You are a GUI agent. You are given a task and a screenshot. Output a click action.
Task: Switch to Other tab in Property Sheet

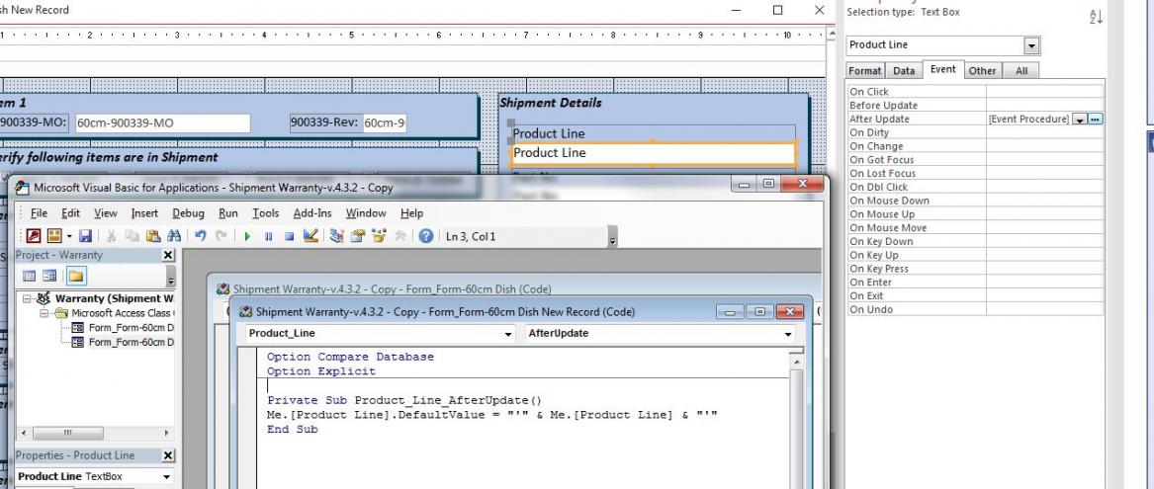[x=982, y=70]
